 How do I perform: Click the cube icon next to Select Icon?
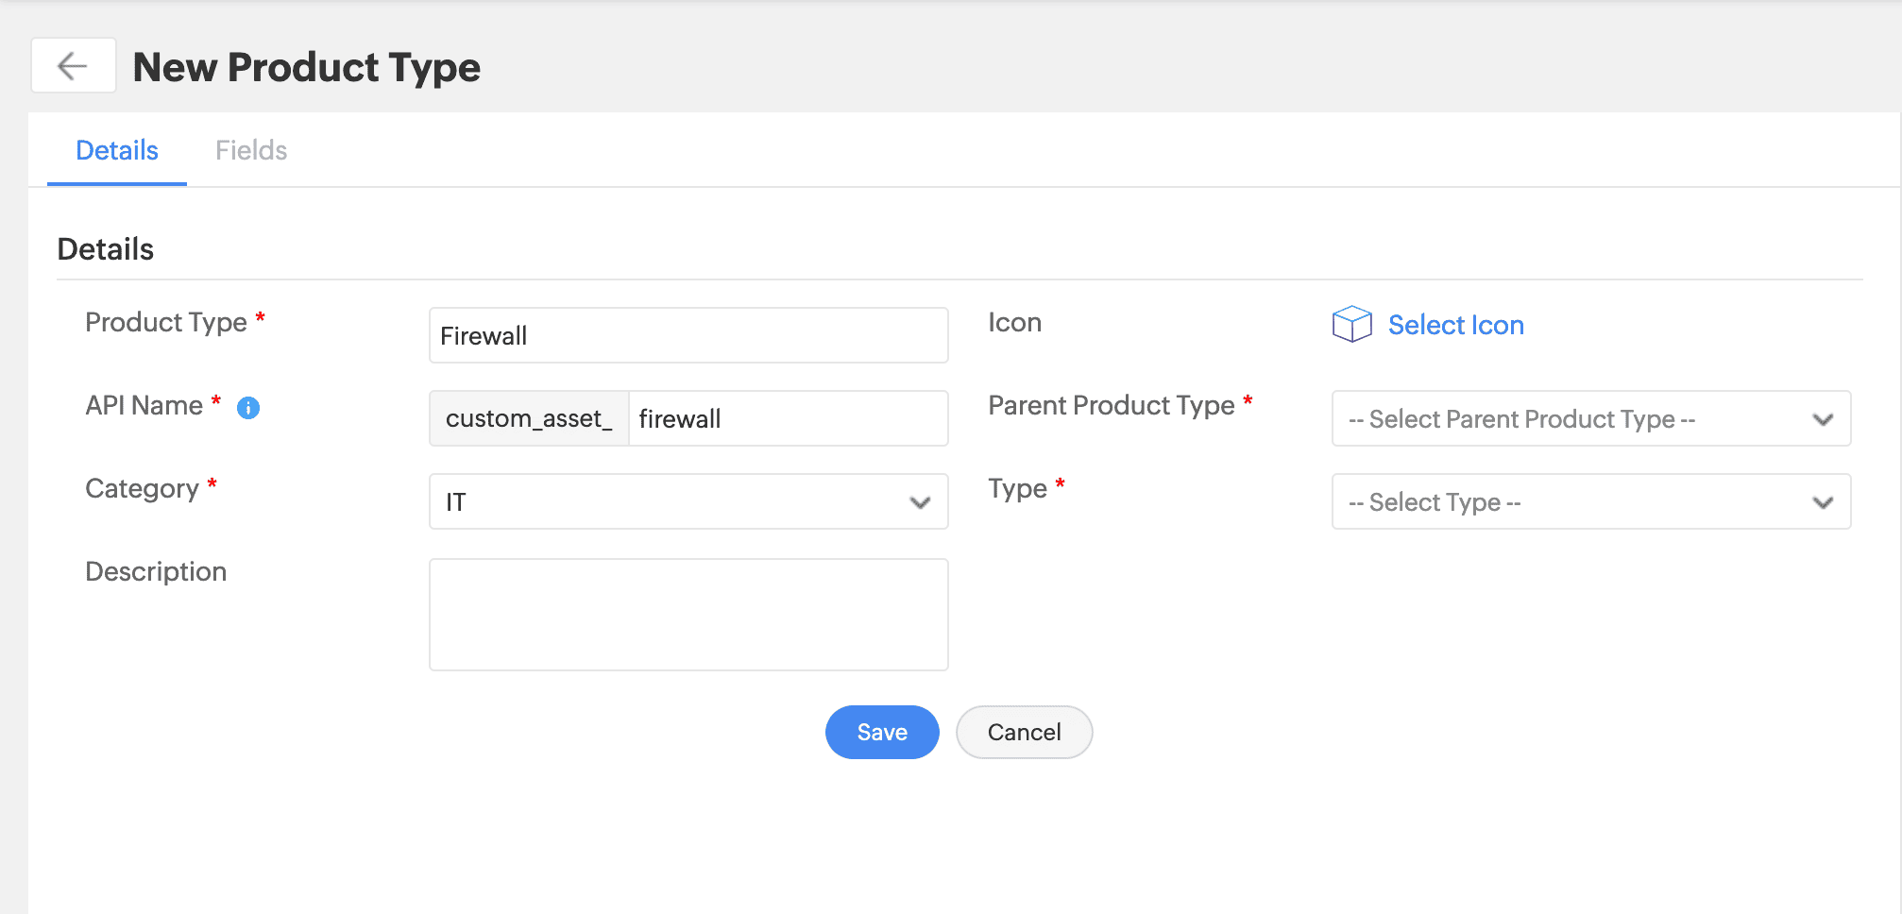pyautogui.click(x=1351, y=324)
